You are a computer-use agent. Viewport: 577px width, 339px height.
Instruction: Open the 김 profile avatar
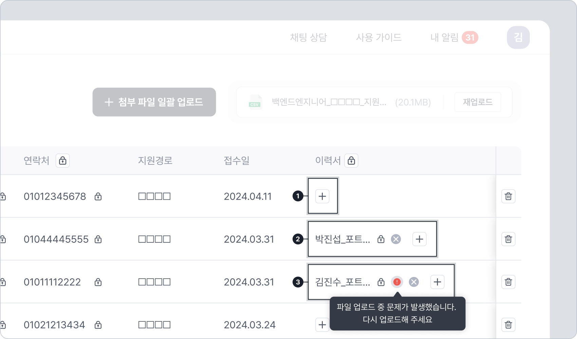[x=518, y=37]
